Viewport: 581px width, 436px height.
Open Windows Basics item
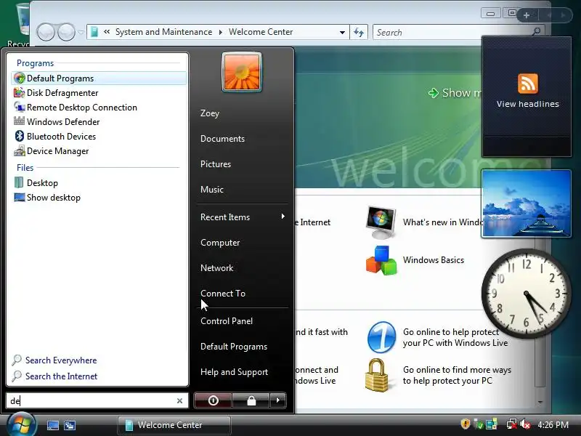[415, 260]
